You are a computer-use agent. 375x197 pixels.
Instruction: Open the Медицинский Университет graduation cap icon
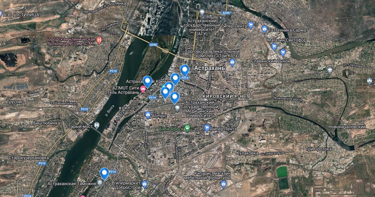177,108
